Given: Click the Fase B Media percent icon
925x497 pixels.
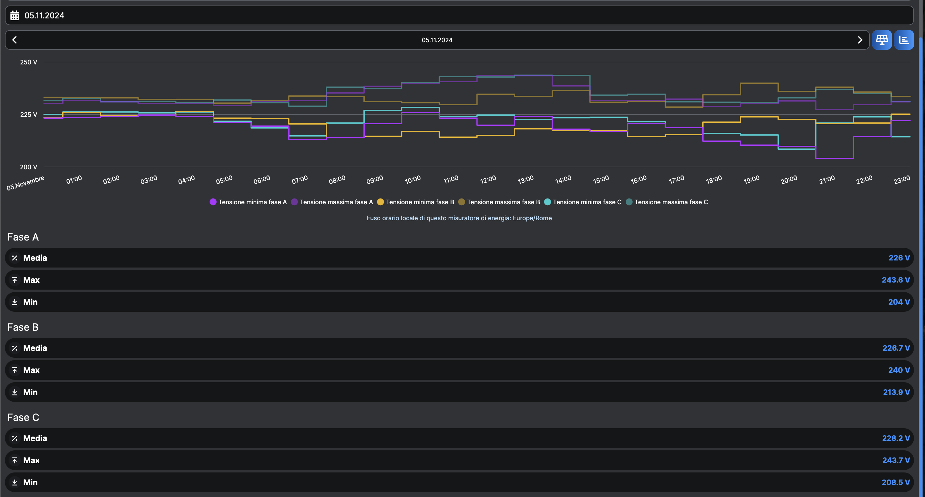Looking at the screenshot, I should (15, 348).
